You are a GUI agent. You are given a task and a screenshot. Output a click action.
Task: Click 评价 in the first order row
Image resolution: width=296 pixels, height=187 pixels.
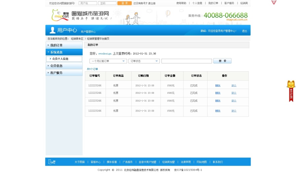pos(234,85)
